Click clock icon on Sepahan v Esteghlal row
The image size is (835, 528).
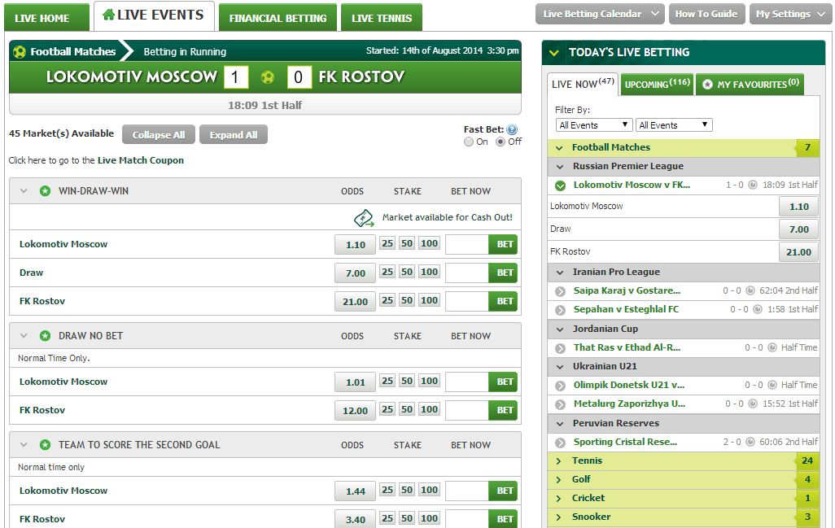[757, 309]
